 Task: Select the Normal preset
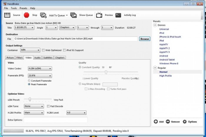coord(163,72)
